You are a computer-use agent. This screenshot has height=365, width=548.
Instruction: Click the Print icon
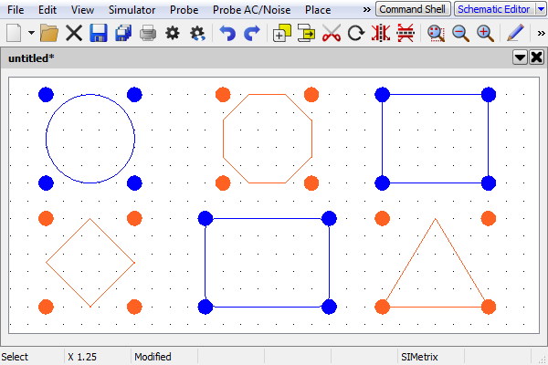click(x=147, y=34)
